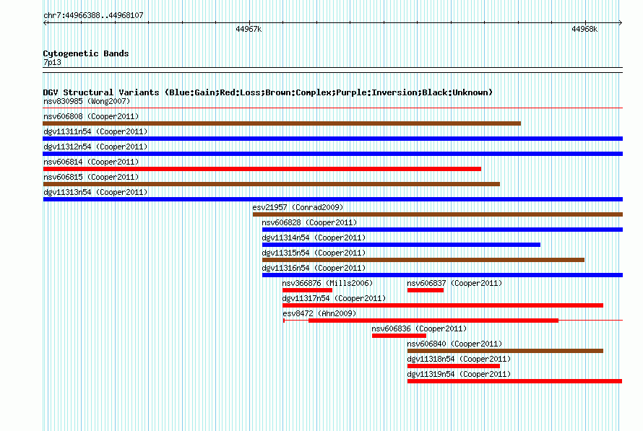This screenshot has width=643, height=431.
Task: Open the dgv11319n54 (Cooper2011) label
Action: pos(459,374)
